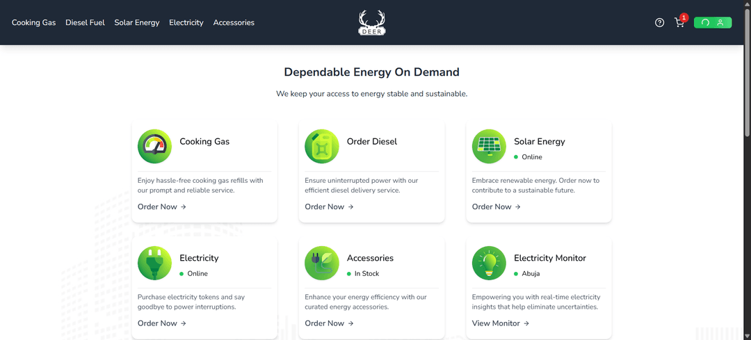Open View Monitor link
This screenshot has height=340, width=751.
501,323
